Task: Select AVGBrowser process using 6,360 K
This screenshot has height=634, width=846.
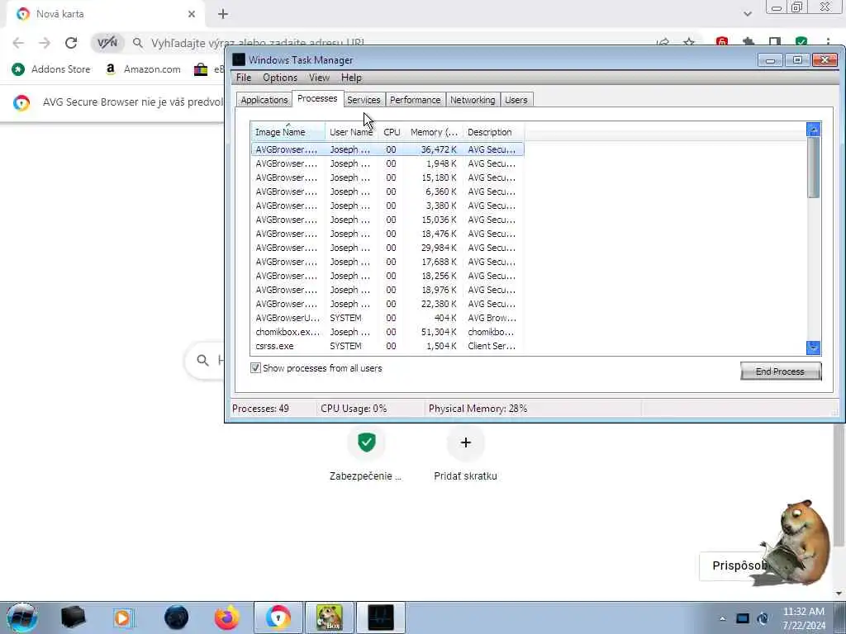Action: pyautogui.click(x=387, y=192)
